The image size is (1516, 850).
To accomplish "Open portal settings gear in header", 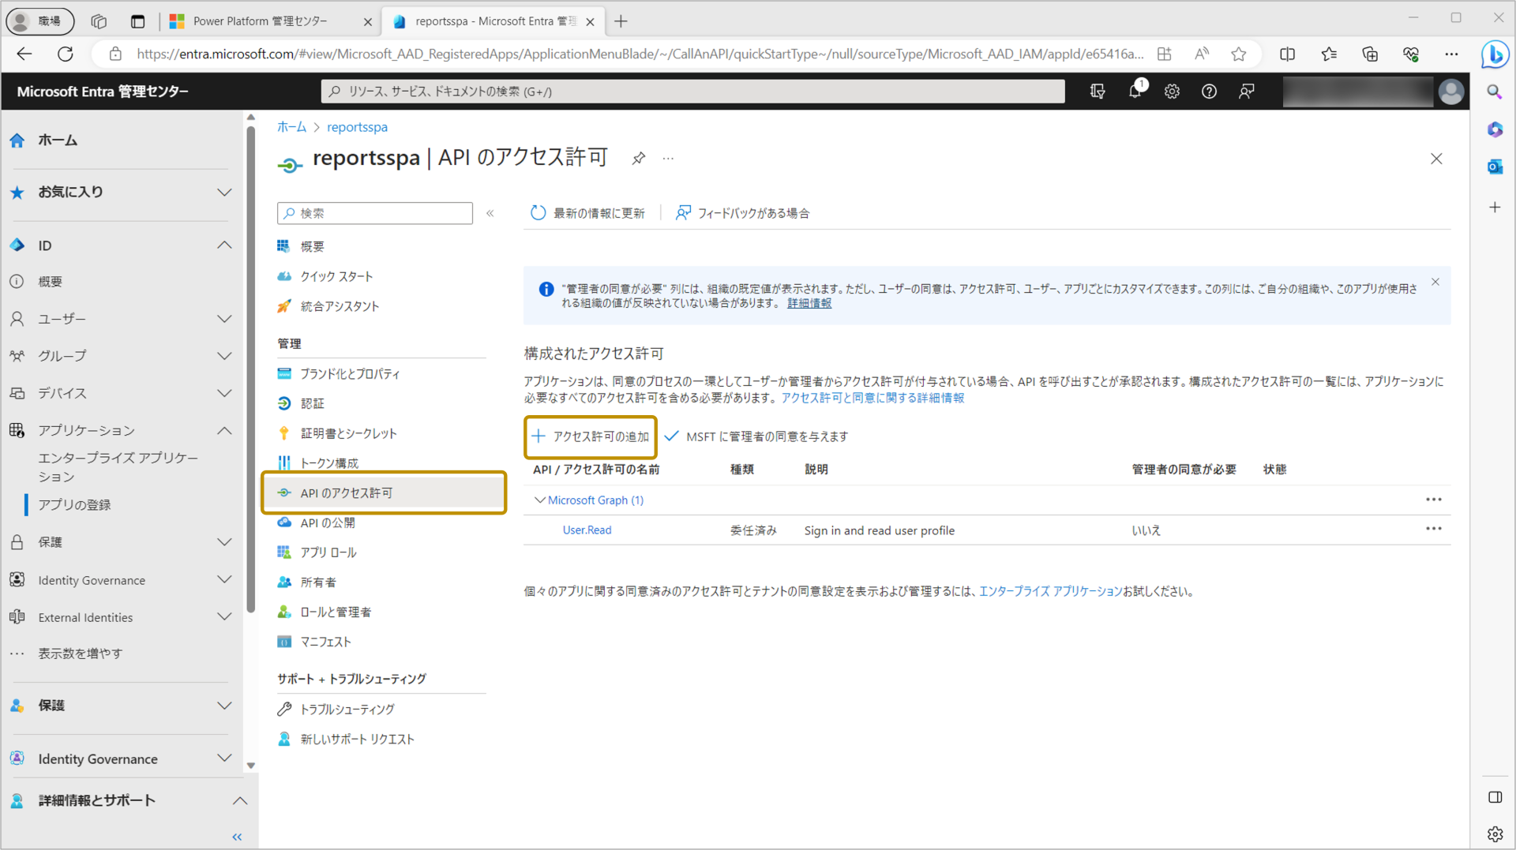I will 1172,92.
